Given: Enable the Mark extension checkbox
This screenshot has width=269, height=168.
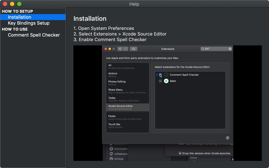Looking at the screenshot, I should click(160, 81).
